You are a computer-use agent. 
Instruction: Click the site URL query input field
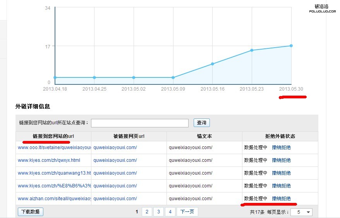point(139,123)
